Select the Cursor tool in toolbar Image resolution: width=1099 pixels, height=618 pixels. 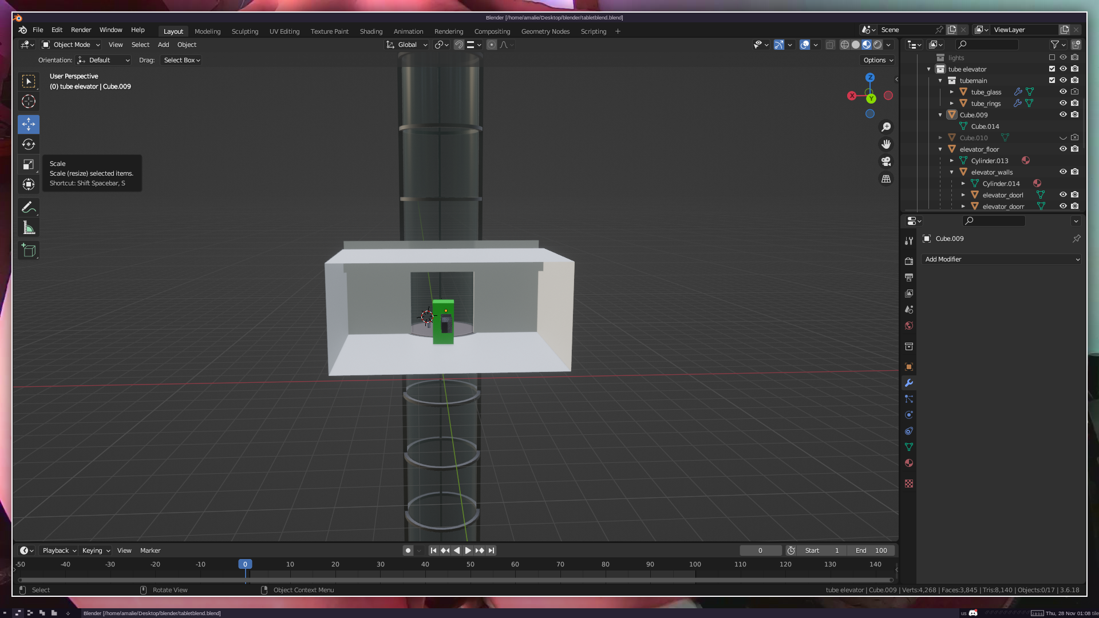29,102
